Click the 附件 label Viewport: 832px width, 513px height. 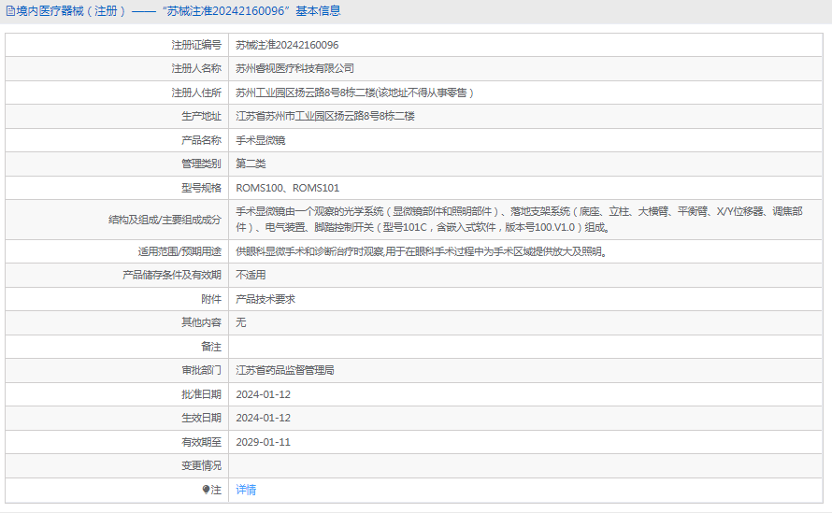(x=211, y=299)
